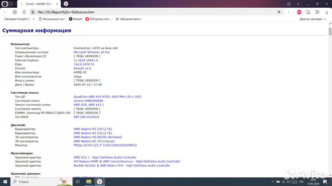The image size is (332, 186).
Task: Open the Lenovo 90BG000XRS link
Action: [88, 101]
